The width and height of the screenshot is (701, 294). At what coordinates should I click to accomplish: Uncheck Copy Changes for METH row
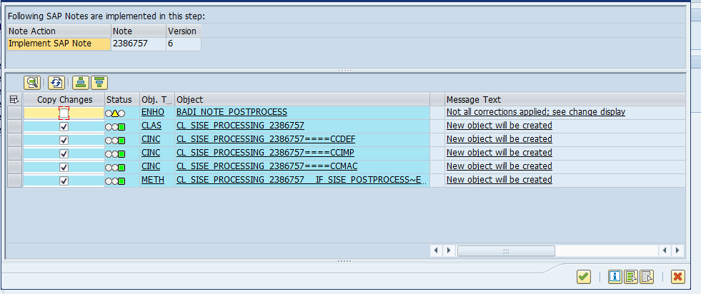(x=64, y=181)
